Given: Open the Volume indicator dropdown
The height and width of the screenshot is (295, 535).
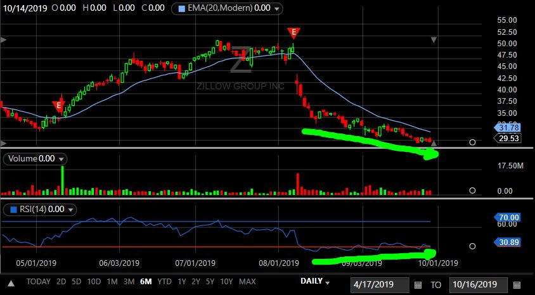Looking at the screenshot, I should coord(61,159).
